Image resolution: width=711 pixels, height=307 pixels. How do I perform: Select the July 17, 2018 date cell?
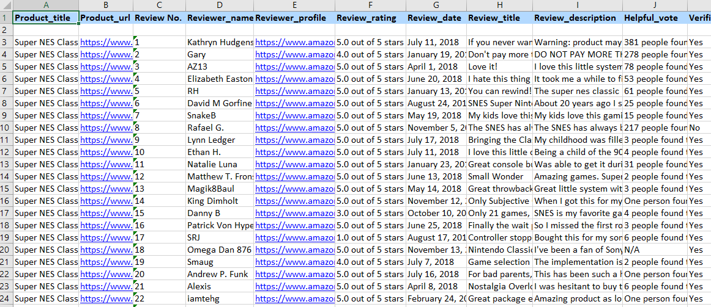pyautogui.click(x=436, y=140)
